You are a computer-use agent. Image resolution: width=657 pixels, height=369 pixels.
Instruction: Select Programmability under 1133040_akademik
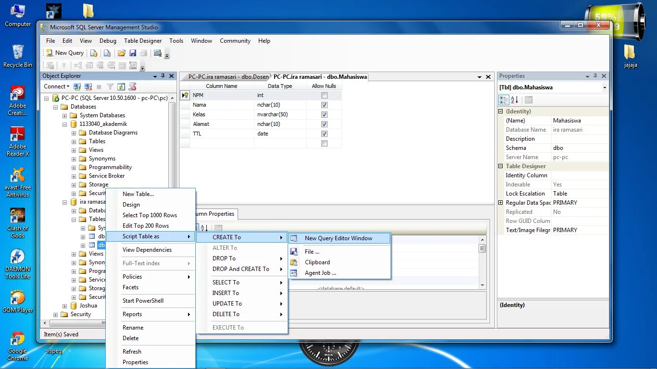click(110, 167)
